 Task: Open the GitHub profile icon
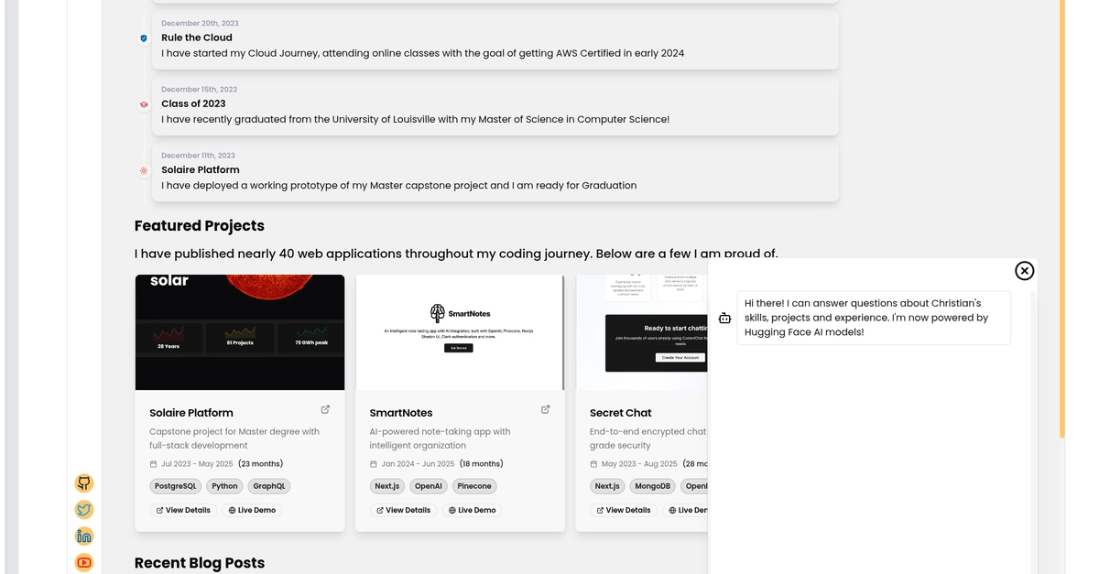(x=84, y=483)
